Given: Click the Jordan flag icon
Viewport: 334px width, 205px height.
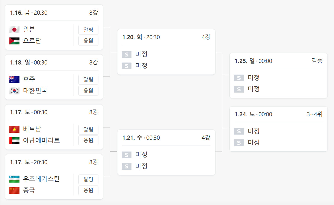Looking at the screenshot, I should [x=14, y=41].
